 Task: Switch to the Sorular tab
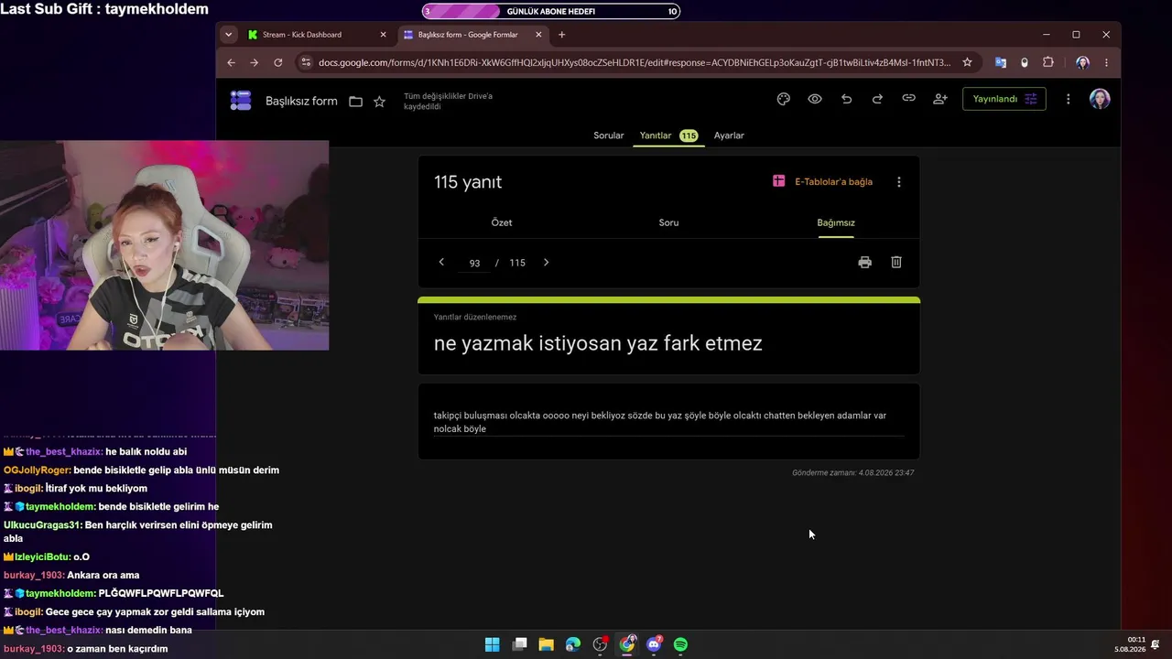tap(609, 135)
